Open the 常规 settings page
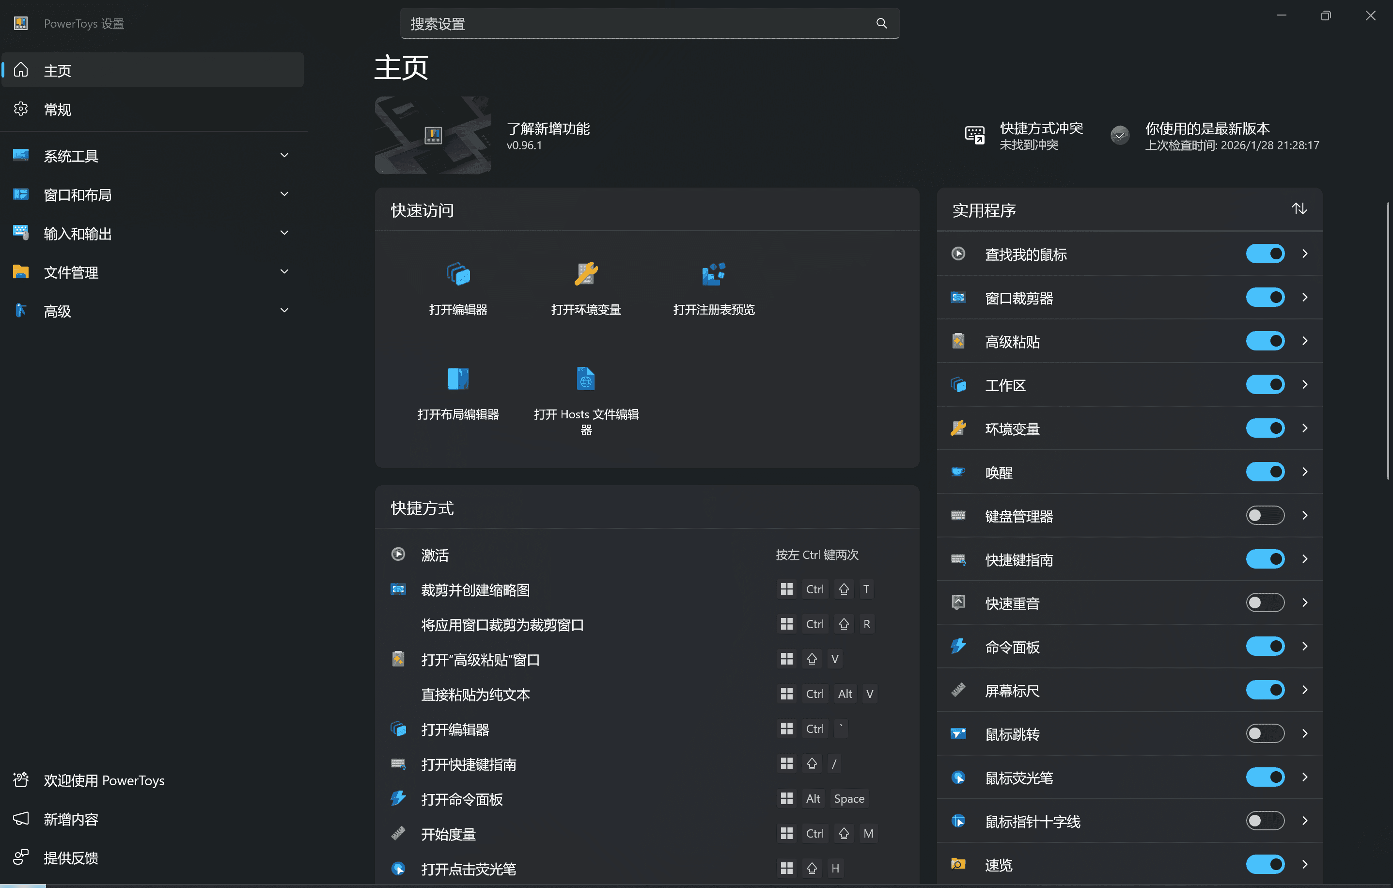 point(153,109)
